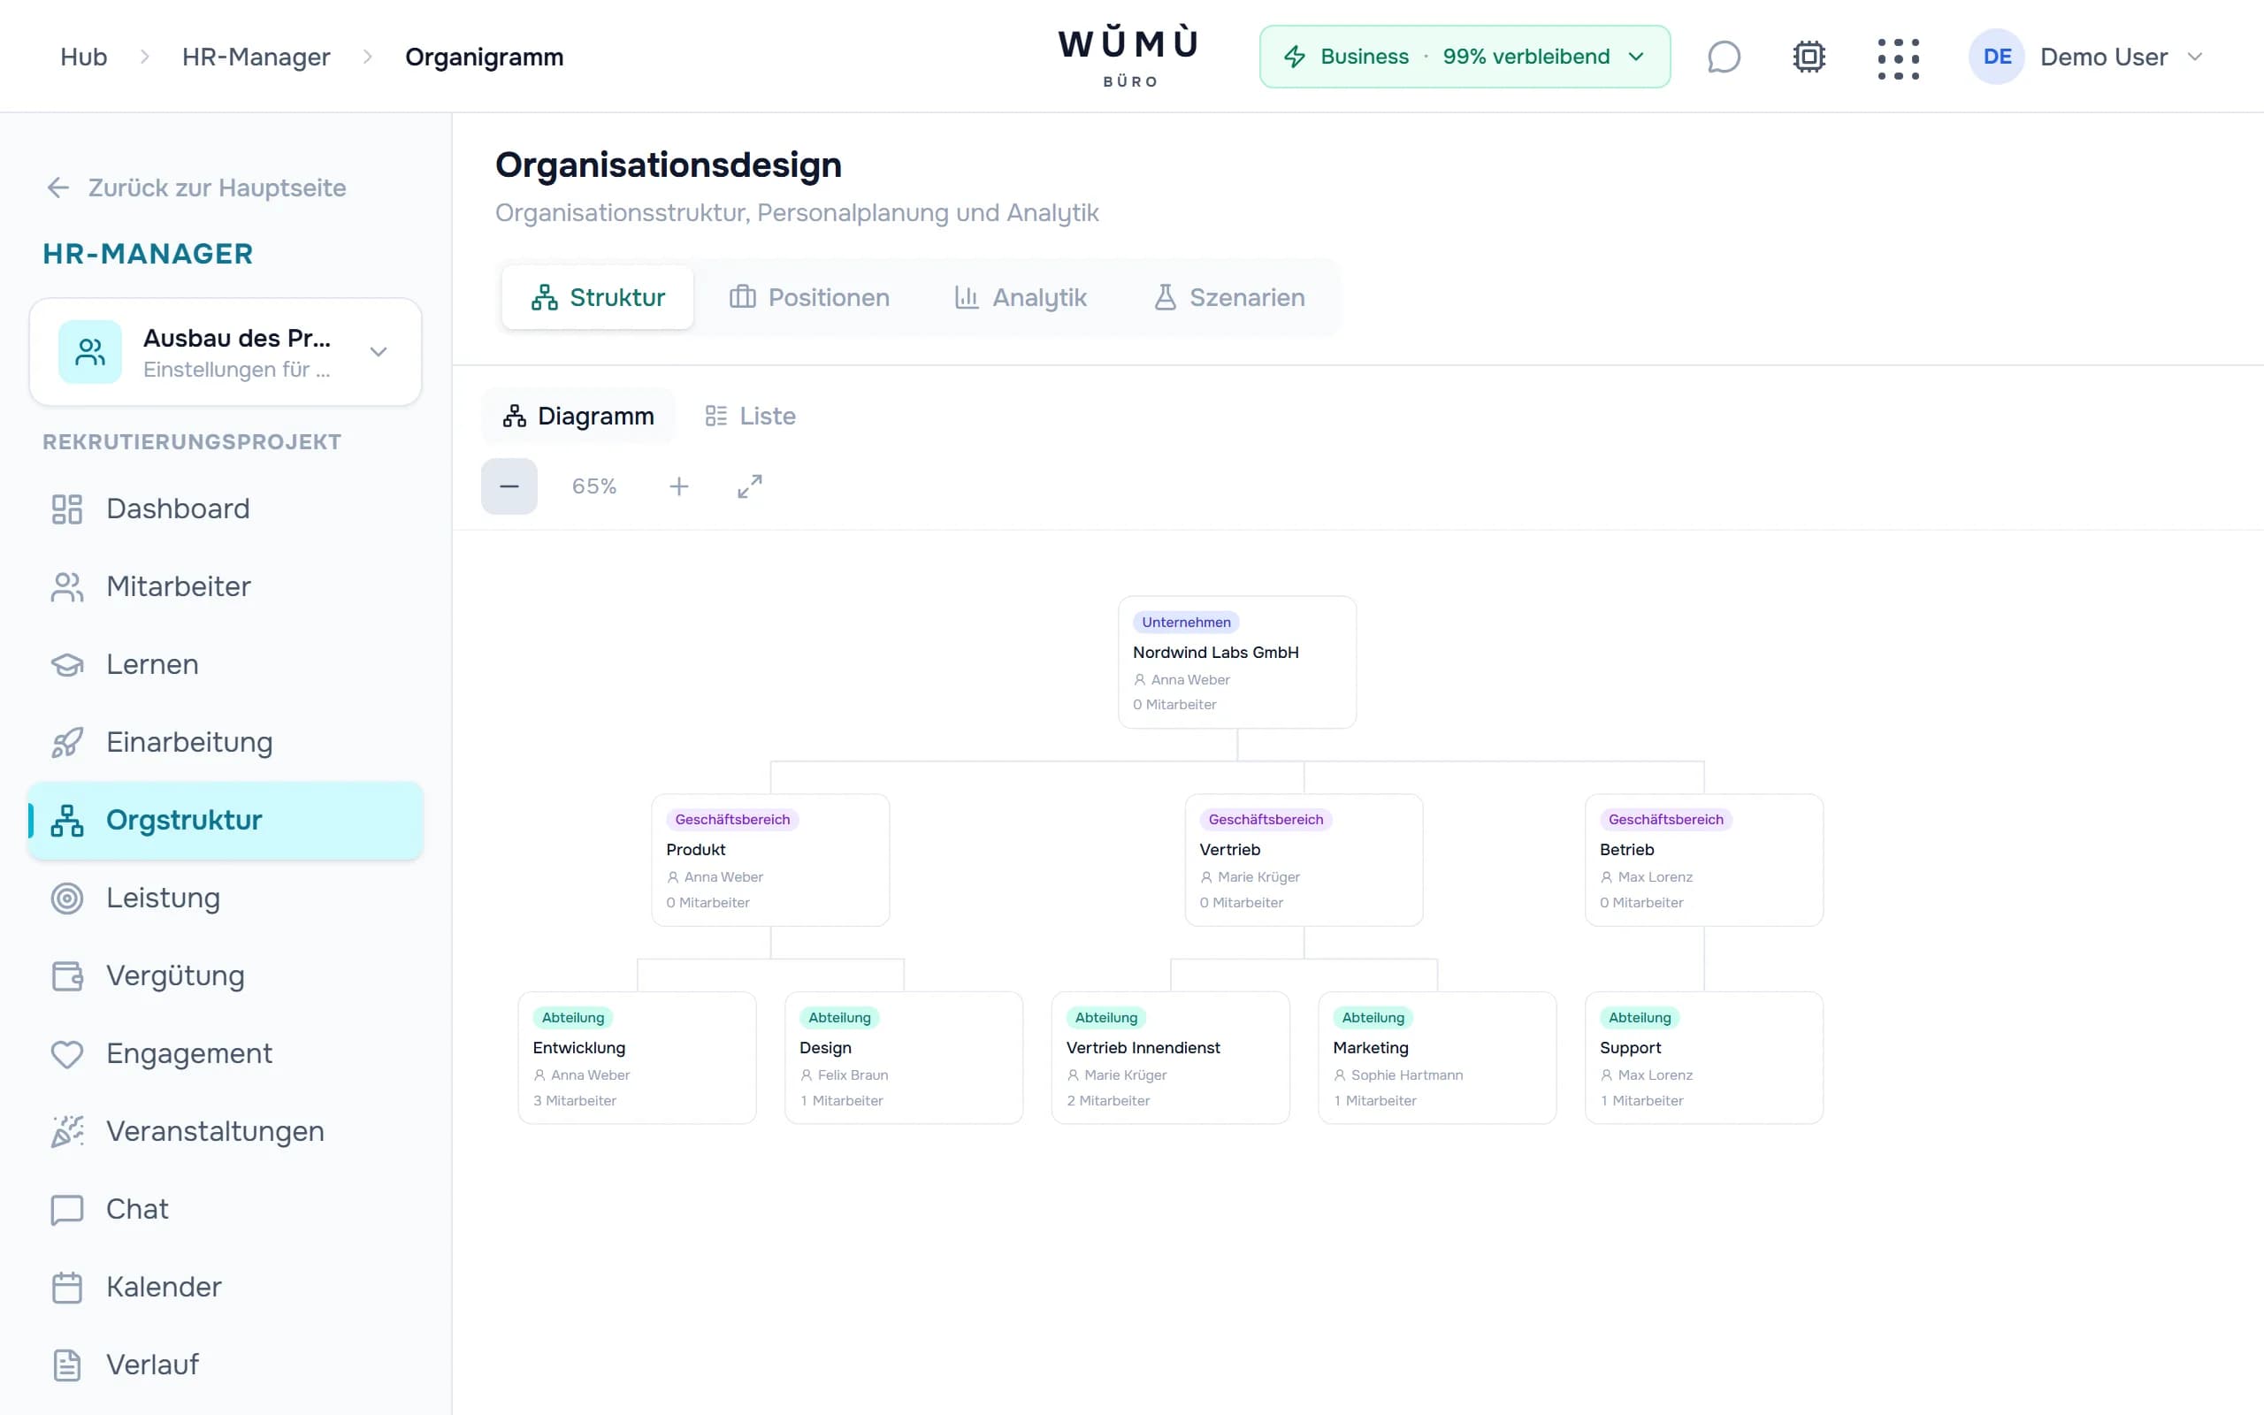Switch to Szenarien tab
The image size is (2264, 1415).
tap(1229, 298)
